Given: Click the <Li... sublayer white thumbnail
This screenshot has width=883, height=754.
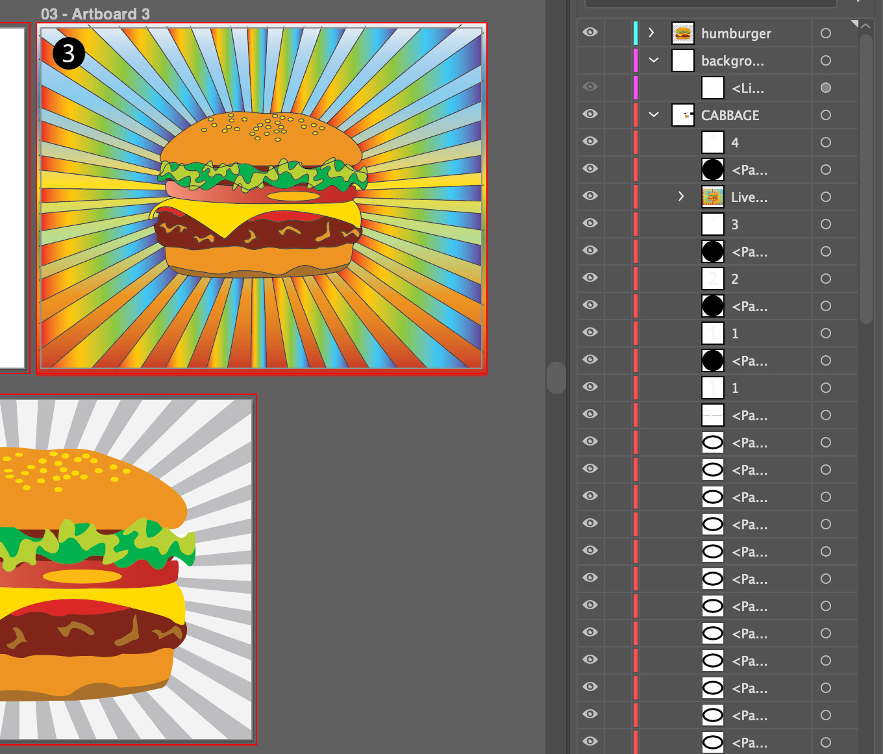Looking at the screenshot, I should 713,88.
